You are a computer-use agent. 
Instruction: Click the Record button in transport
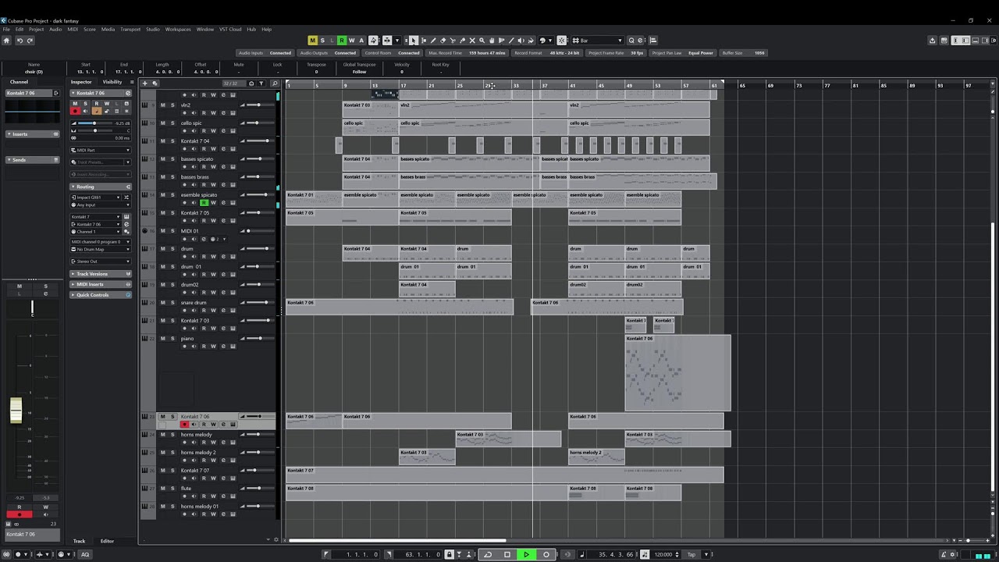pyautogui.click(x=546, y=554)
